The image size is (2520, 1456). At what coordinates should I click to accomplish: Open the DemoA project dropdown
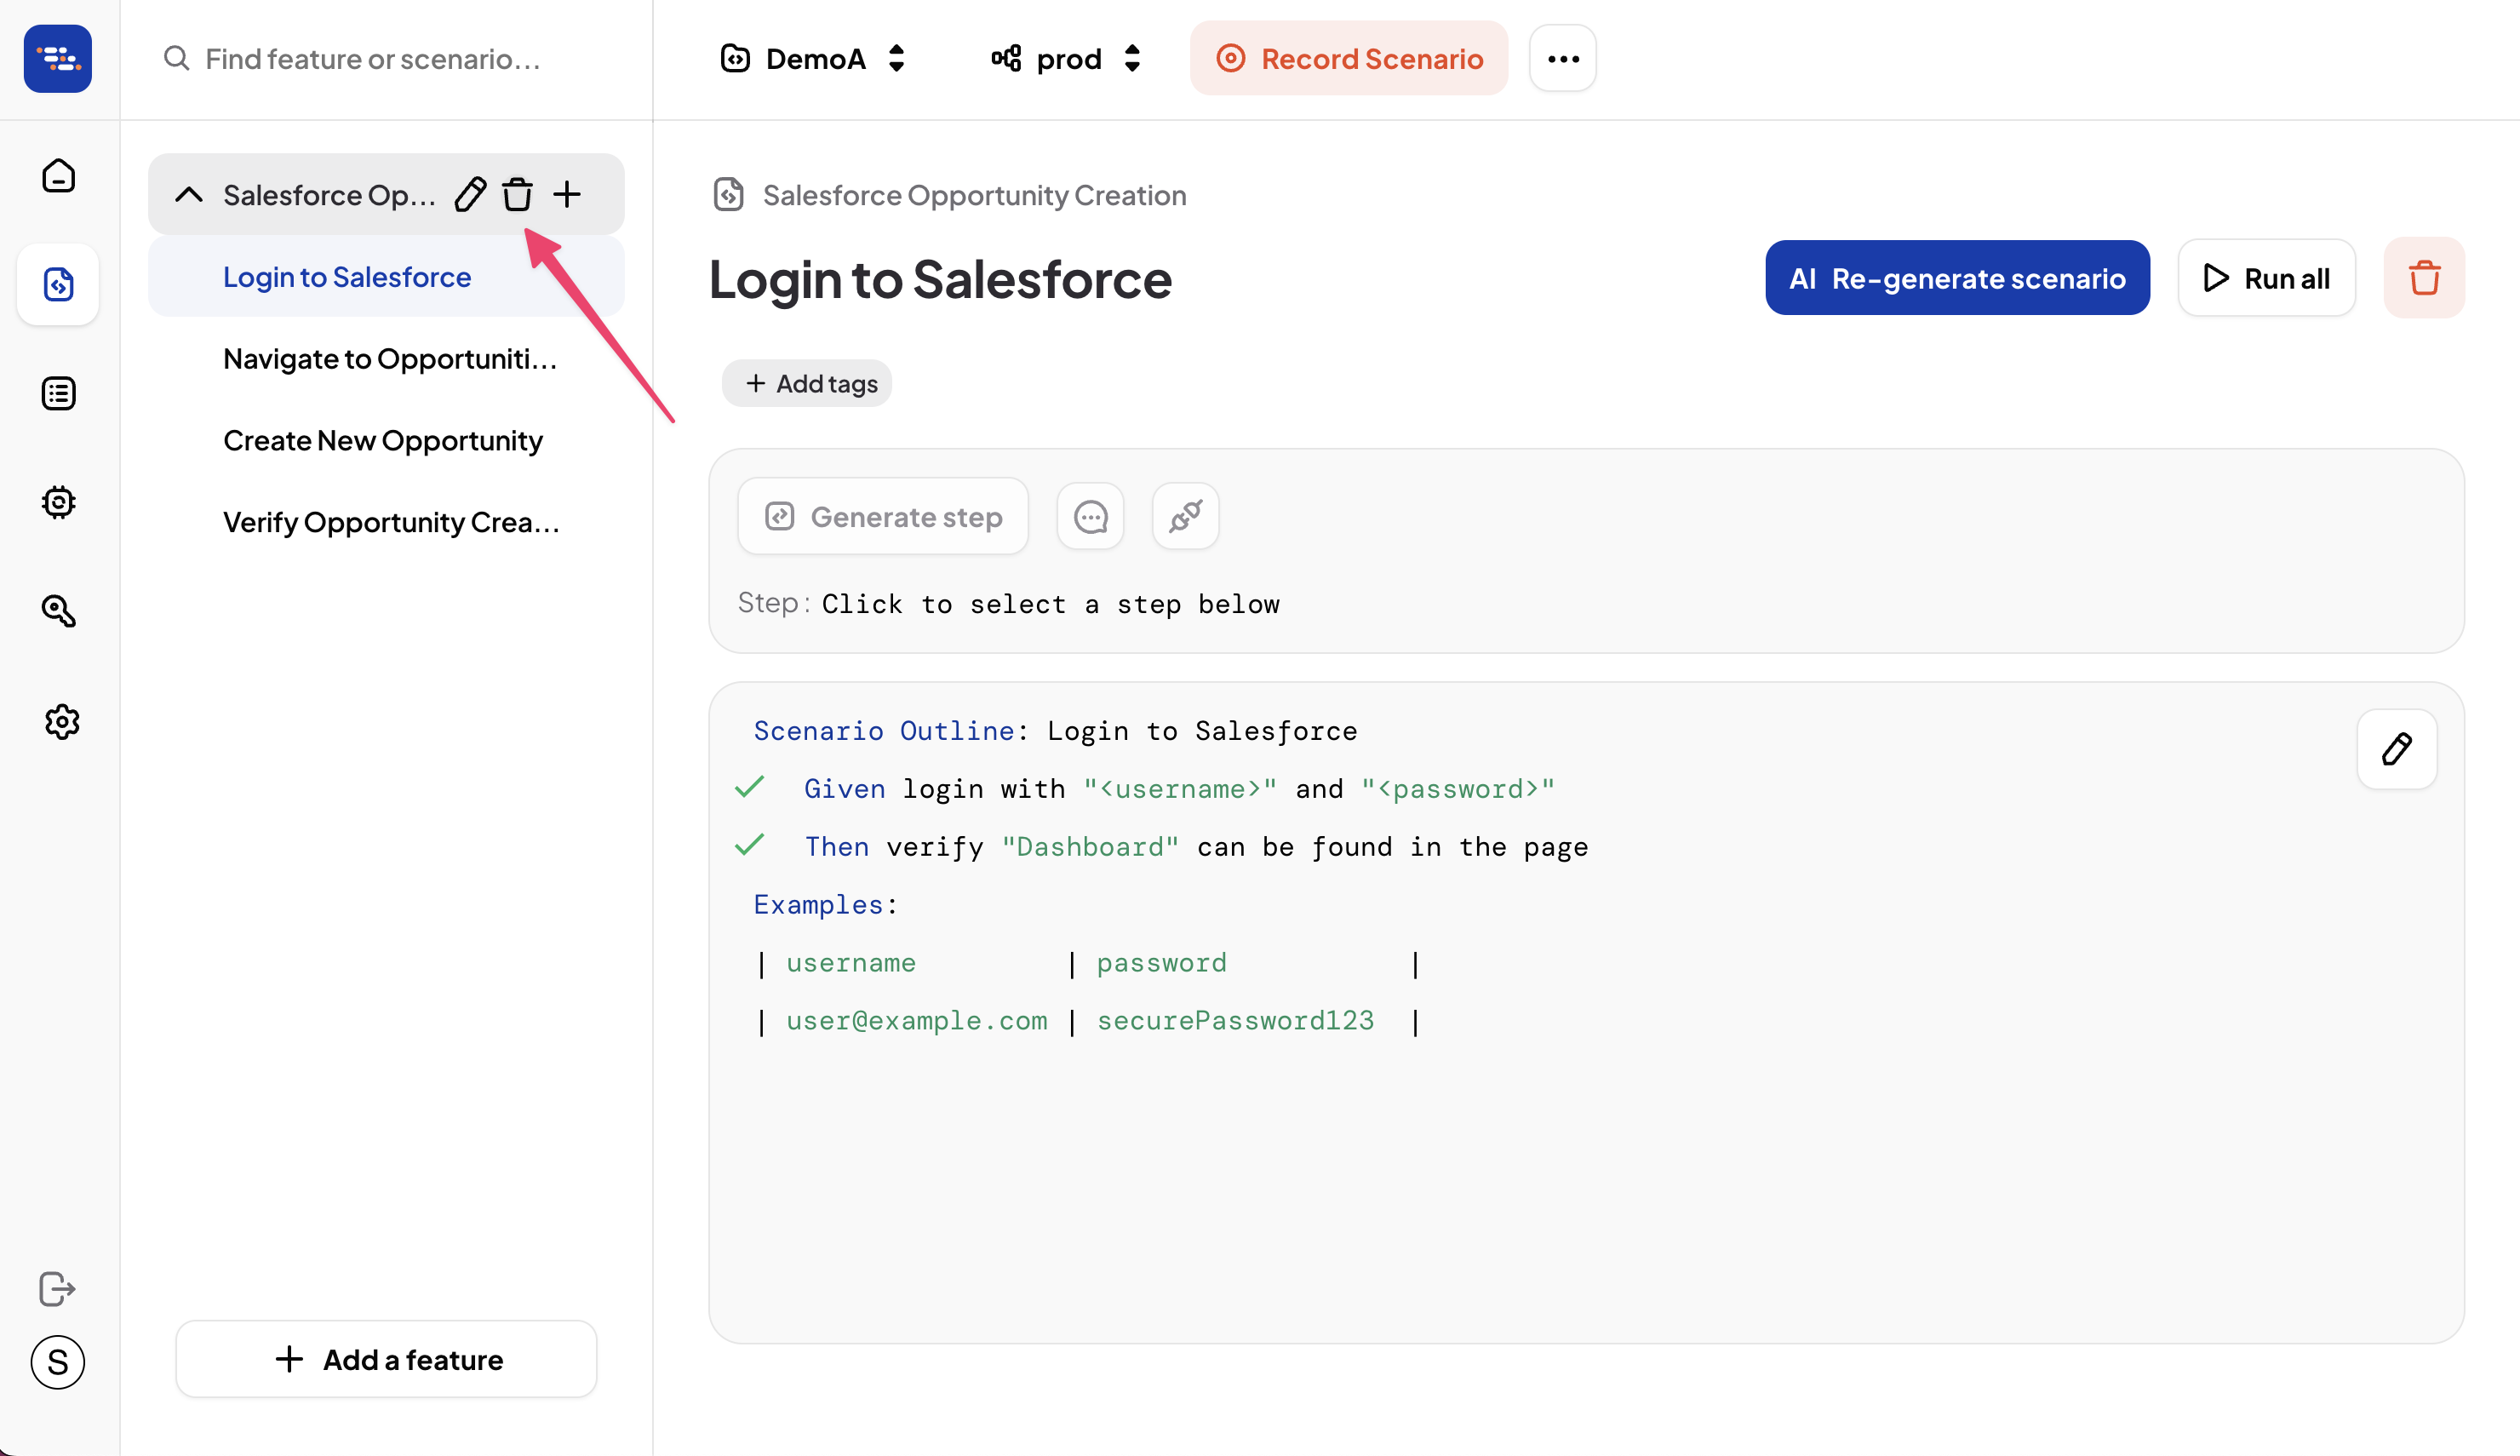[x=813, y=59]
